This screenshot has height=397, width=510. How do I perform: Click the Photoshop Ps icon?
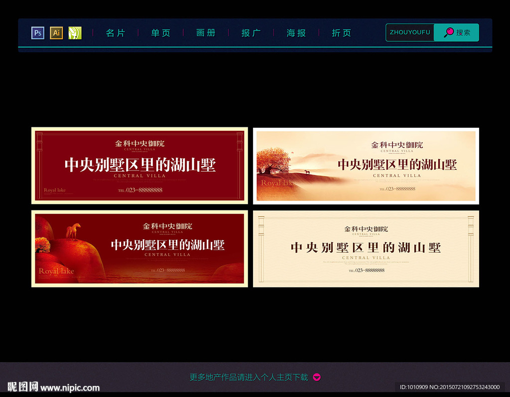coord(38,33)
